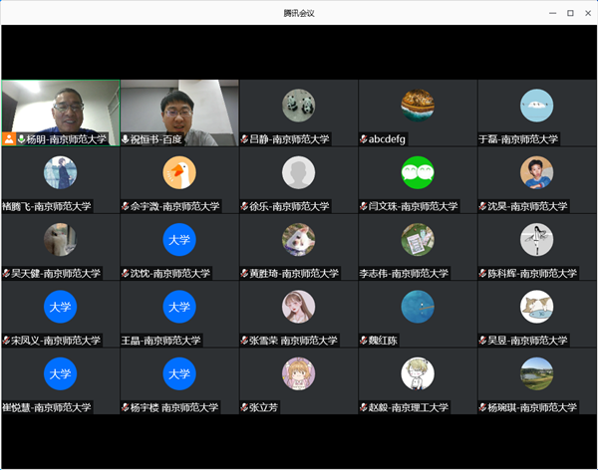Click the blue 大学 avatar of 王晶
Screen dimensions: 598x470
pyautogui.click(x=179, y=307)
